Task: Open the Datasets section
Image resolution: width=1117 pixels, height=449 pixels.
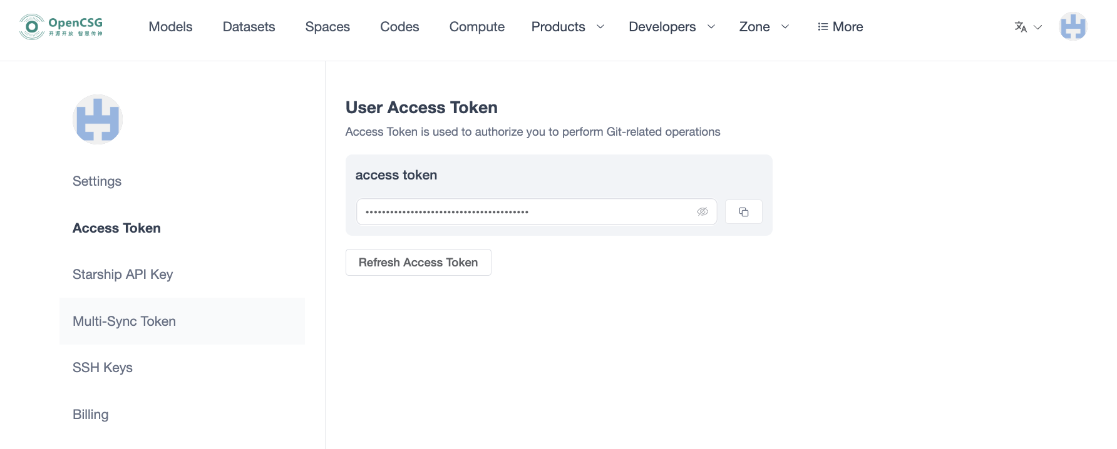Action: pos(249,27)
